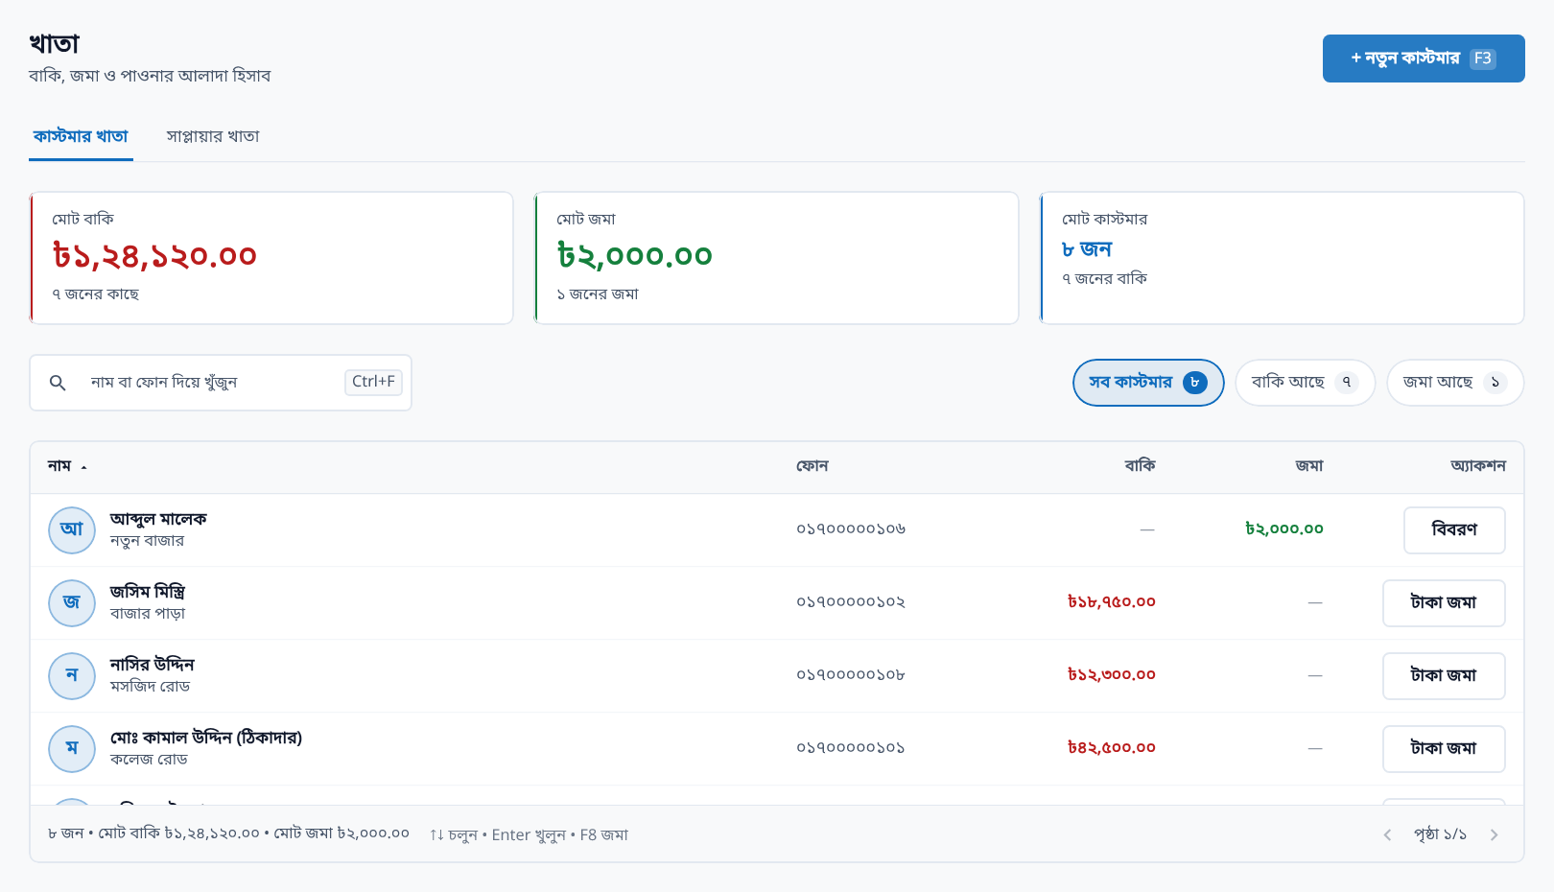Click the নতুন কাস্টমার button
This screenshot has width=1554, height=892.
tap(1424, 59)
